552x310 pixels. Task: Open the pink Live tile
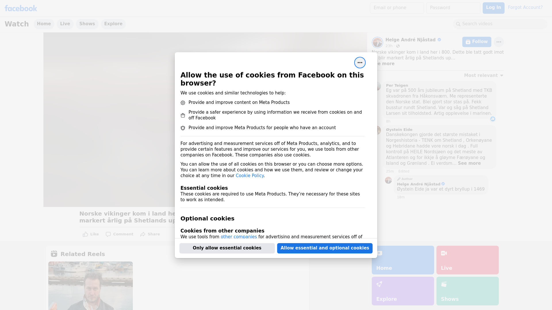467,260
